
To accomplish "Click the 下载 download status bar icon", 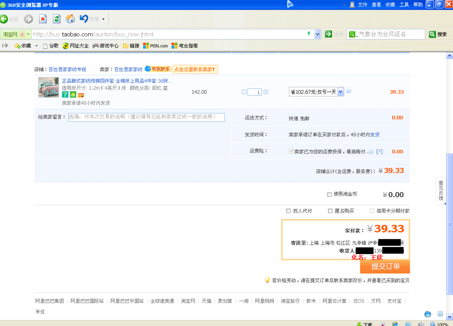I will coord(364,324).
